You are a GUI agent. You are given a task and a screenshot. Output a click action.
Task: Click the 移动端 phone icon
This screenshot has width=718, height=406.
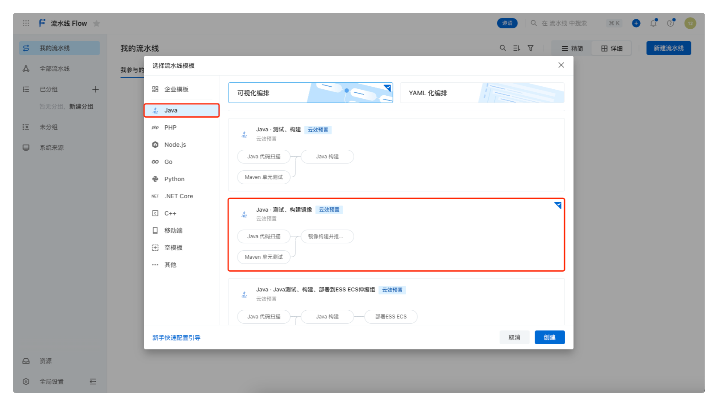pyautogui.click(x=155, y=230)
